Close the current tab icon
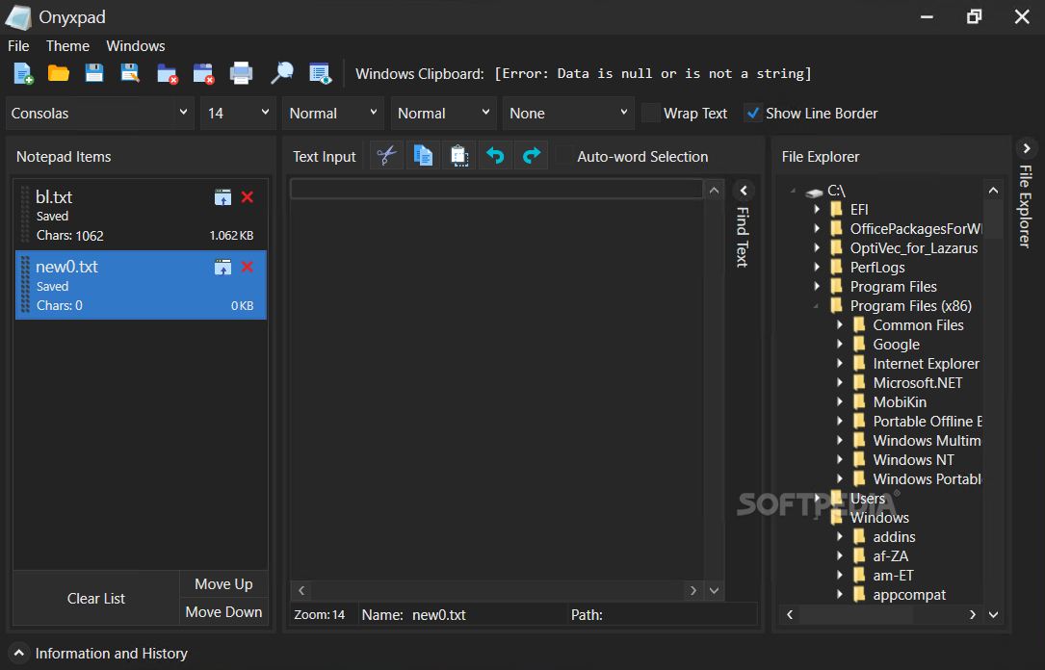Viewport: 1045px width, 670px height. [168, 74]
